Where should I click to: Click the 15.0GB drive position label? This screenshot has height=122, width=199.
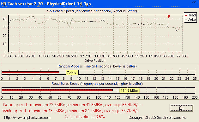[x=44, y=56]
